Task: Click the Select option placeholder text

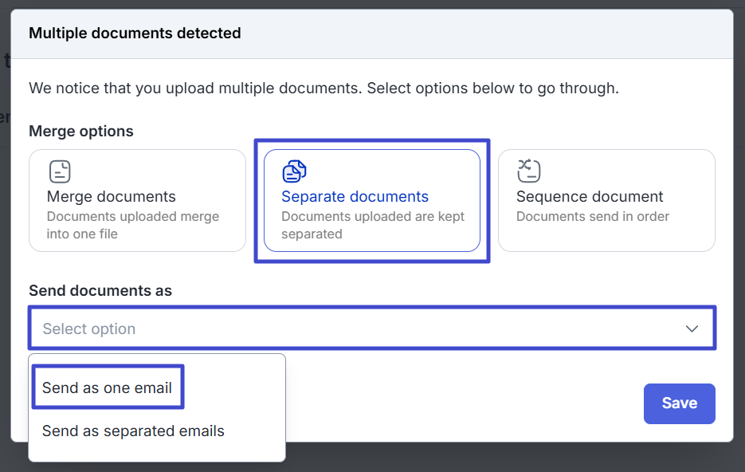Action: (89, 328)
